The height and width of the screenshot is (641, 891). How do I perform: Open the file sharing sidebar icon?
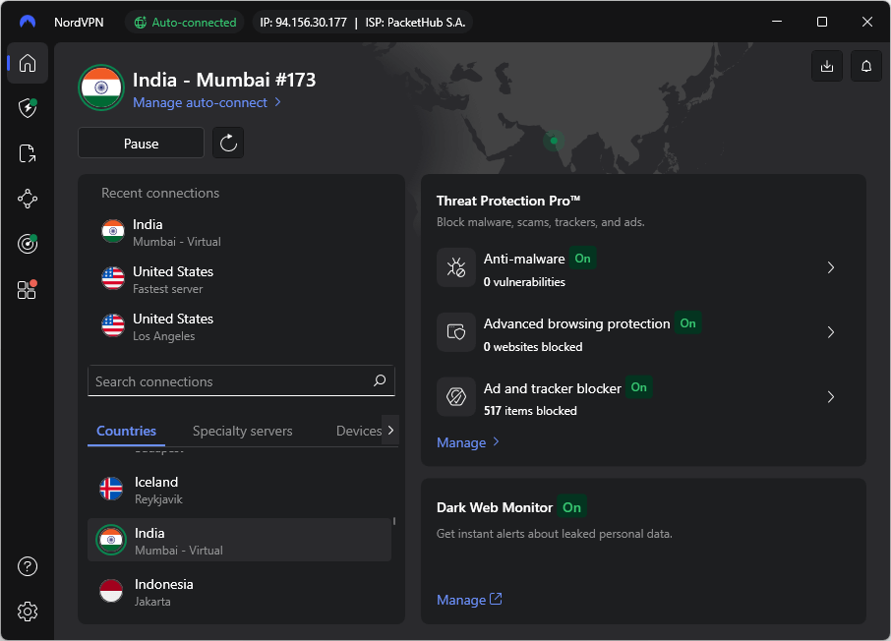pos(27,153)
